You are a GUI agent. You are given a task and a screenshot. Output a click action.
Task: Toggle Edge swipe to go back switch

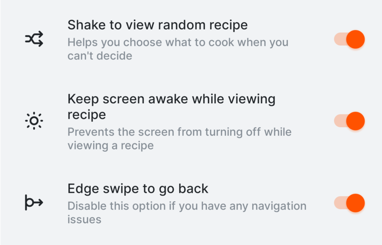click(x=349, y=203)
